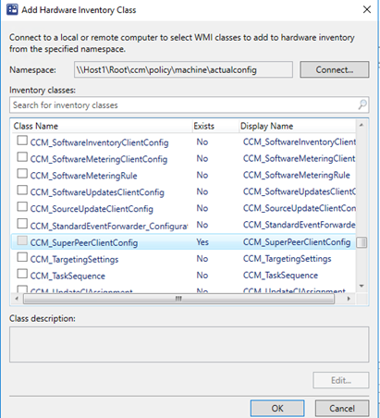Select the CCM_SuperPeerClientConfig row
The width and height of the screenshot is (380, 418).
pos(183,242)
